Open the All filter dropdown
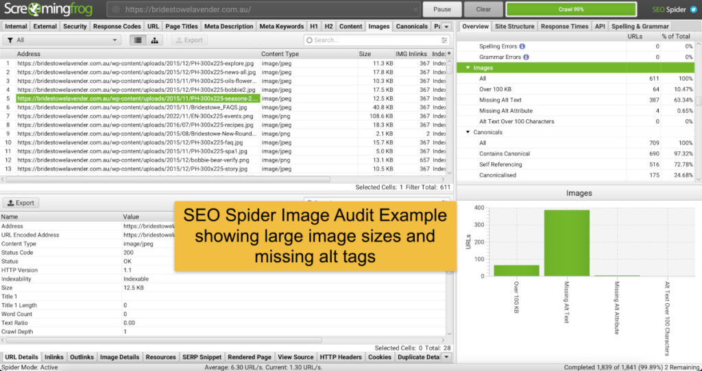 coord(62,40)
